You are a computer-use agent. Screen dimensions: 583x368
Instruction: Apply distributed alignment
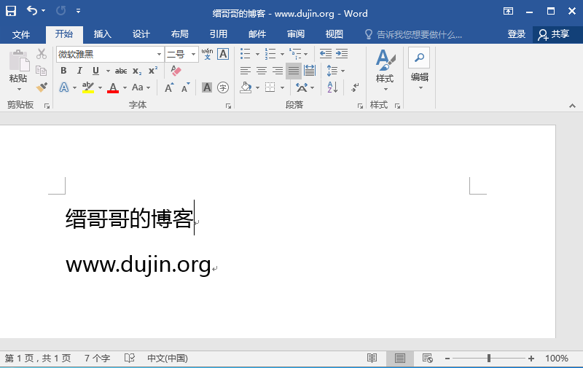(x=309, y=71)
